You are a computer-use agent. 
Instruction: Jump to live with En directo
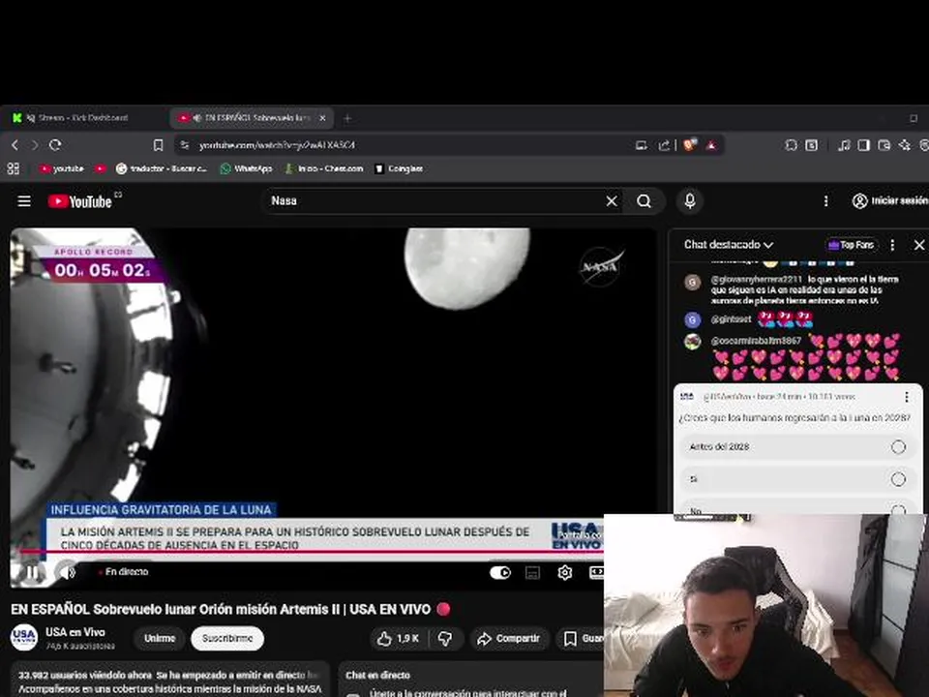pyautogui.click(x=124, y=572)
